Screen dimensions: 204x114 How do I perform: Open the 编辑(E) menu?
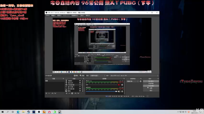pos(53,15)
